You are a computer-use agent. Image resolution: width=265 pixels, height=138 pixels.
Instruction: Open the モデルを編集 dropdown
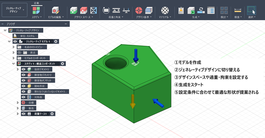(x=56, y=17)
